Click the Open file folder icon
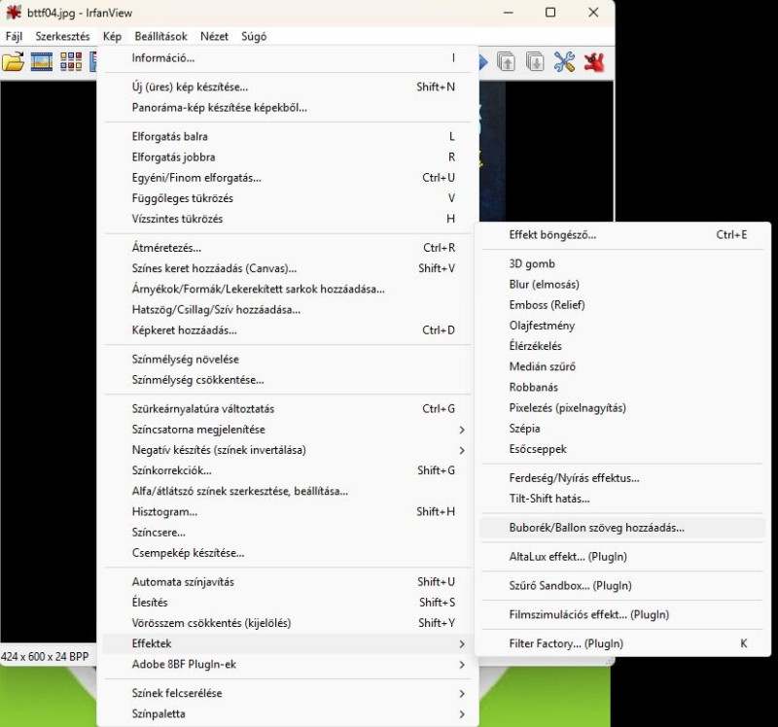The image size is (778, 727). 13,62
